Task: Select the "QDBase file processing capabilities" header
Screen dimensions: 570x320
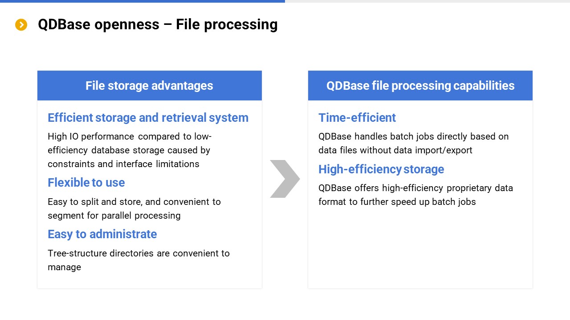Action: (x=420, y=86)
